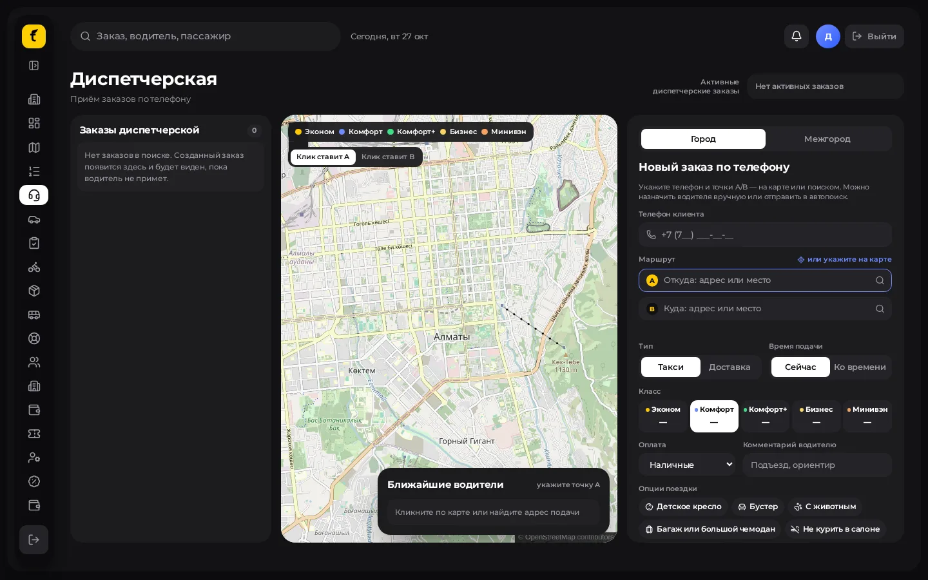Switch to the Город tab
The image size is (928, 580).
click(703, 139)
